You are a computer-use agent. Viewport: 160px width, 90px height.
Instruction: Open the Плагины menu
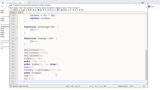point(70,8)
